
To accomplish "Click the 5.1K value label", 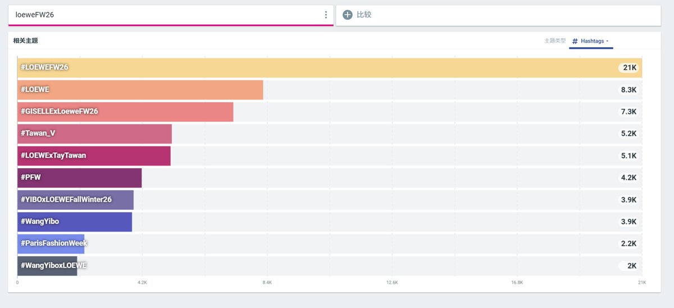I will 629,155.
